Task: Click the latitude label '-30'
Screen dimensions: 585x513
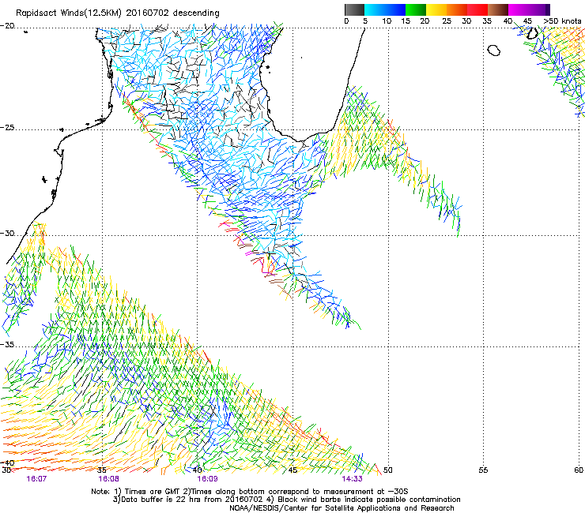Action: coord(7,234)
